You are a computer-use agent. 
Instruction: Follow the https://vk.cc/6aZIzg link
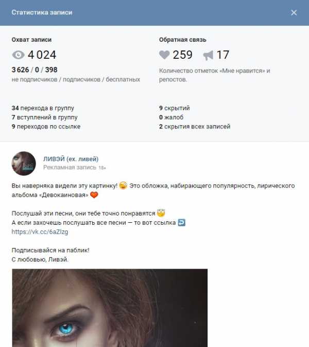[x=40, y=232]
